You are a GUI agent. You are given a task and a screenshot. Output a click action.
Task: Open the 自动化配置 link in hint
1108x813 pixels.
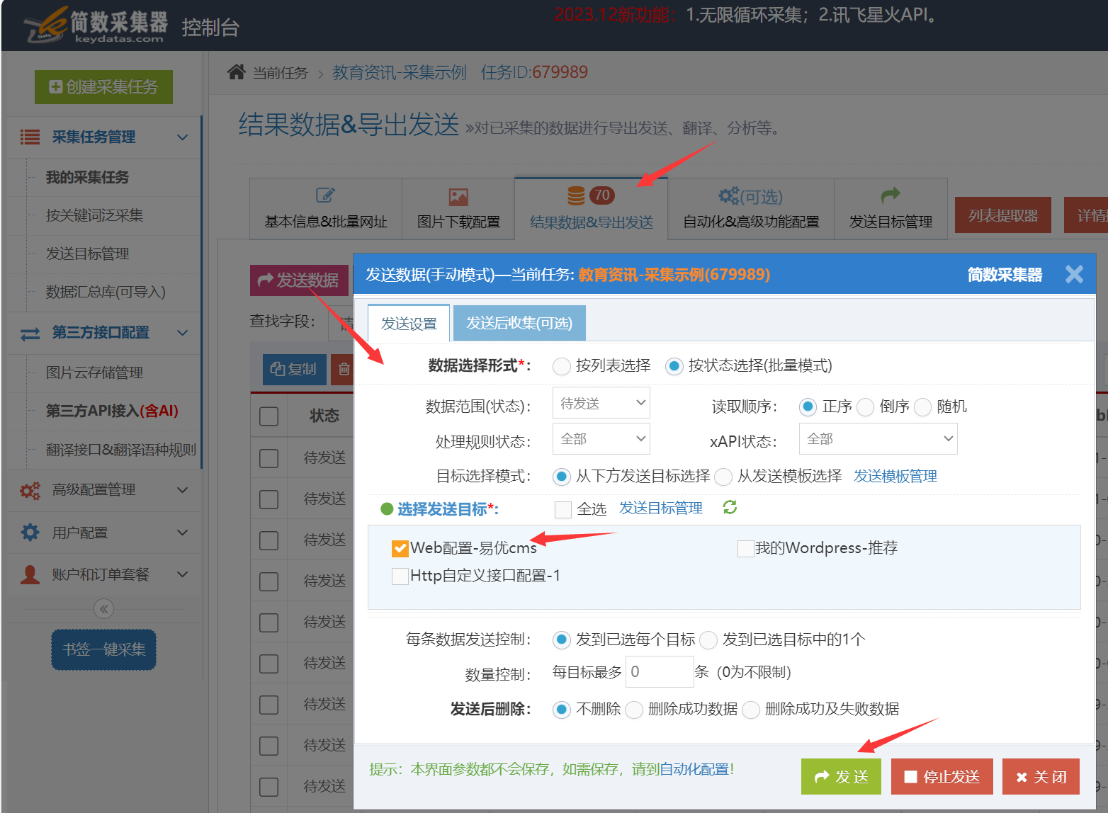694,769
